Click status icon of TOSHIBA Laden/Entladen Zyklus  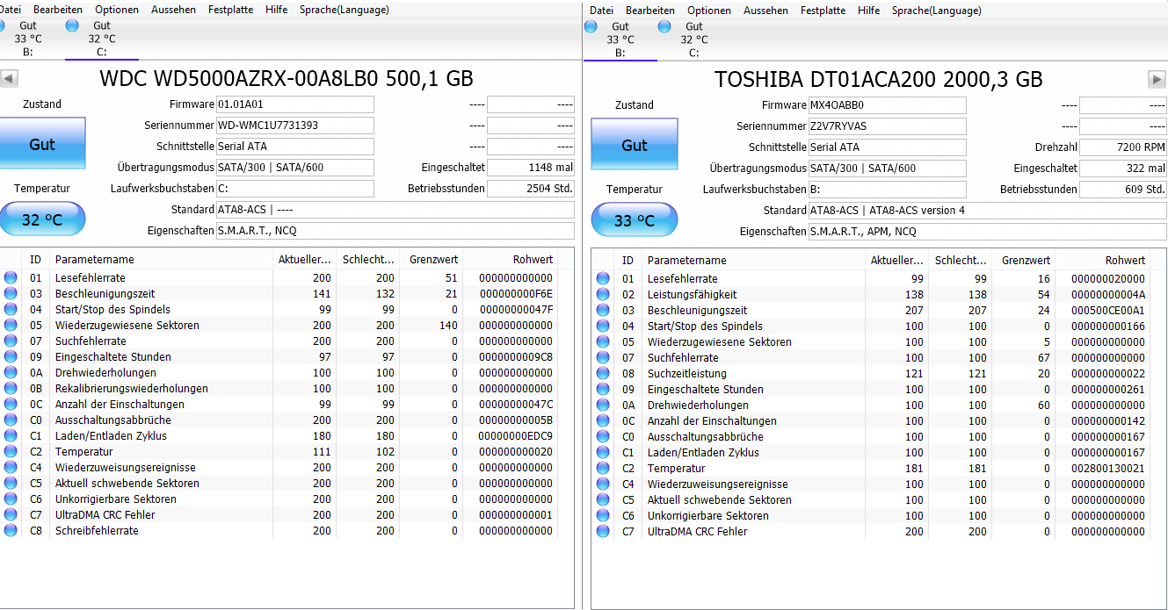click(x=603, y=452)
